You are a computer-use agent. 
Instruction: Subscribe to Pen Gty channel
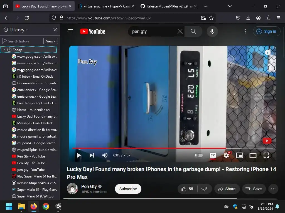[x=128, y=189]
